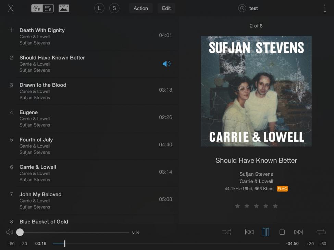This screenshot has width=334, height=250.
Task: Rate the song one star
Action: point(237,206)
